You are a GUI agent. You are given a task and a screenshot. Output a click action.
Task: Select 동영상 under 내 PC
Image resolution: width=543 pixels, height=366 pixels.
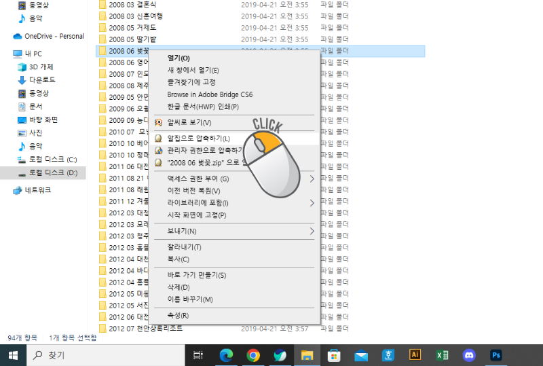coord(39,93)
